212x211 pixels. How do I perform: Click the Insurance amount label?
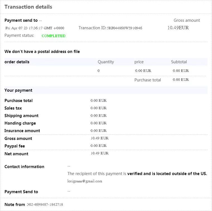[22, 131]
